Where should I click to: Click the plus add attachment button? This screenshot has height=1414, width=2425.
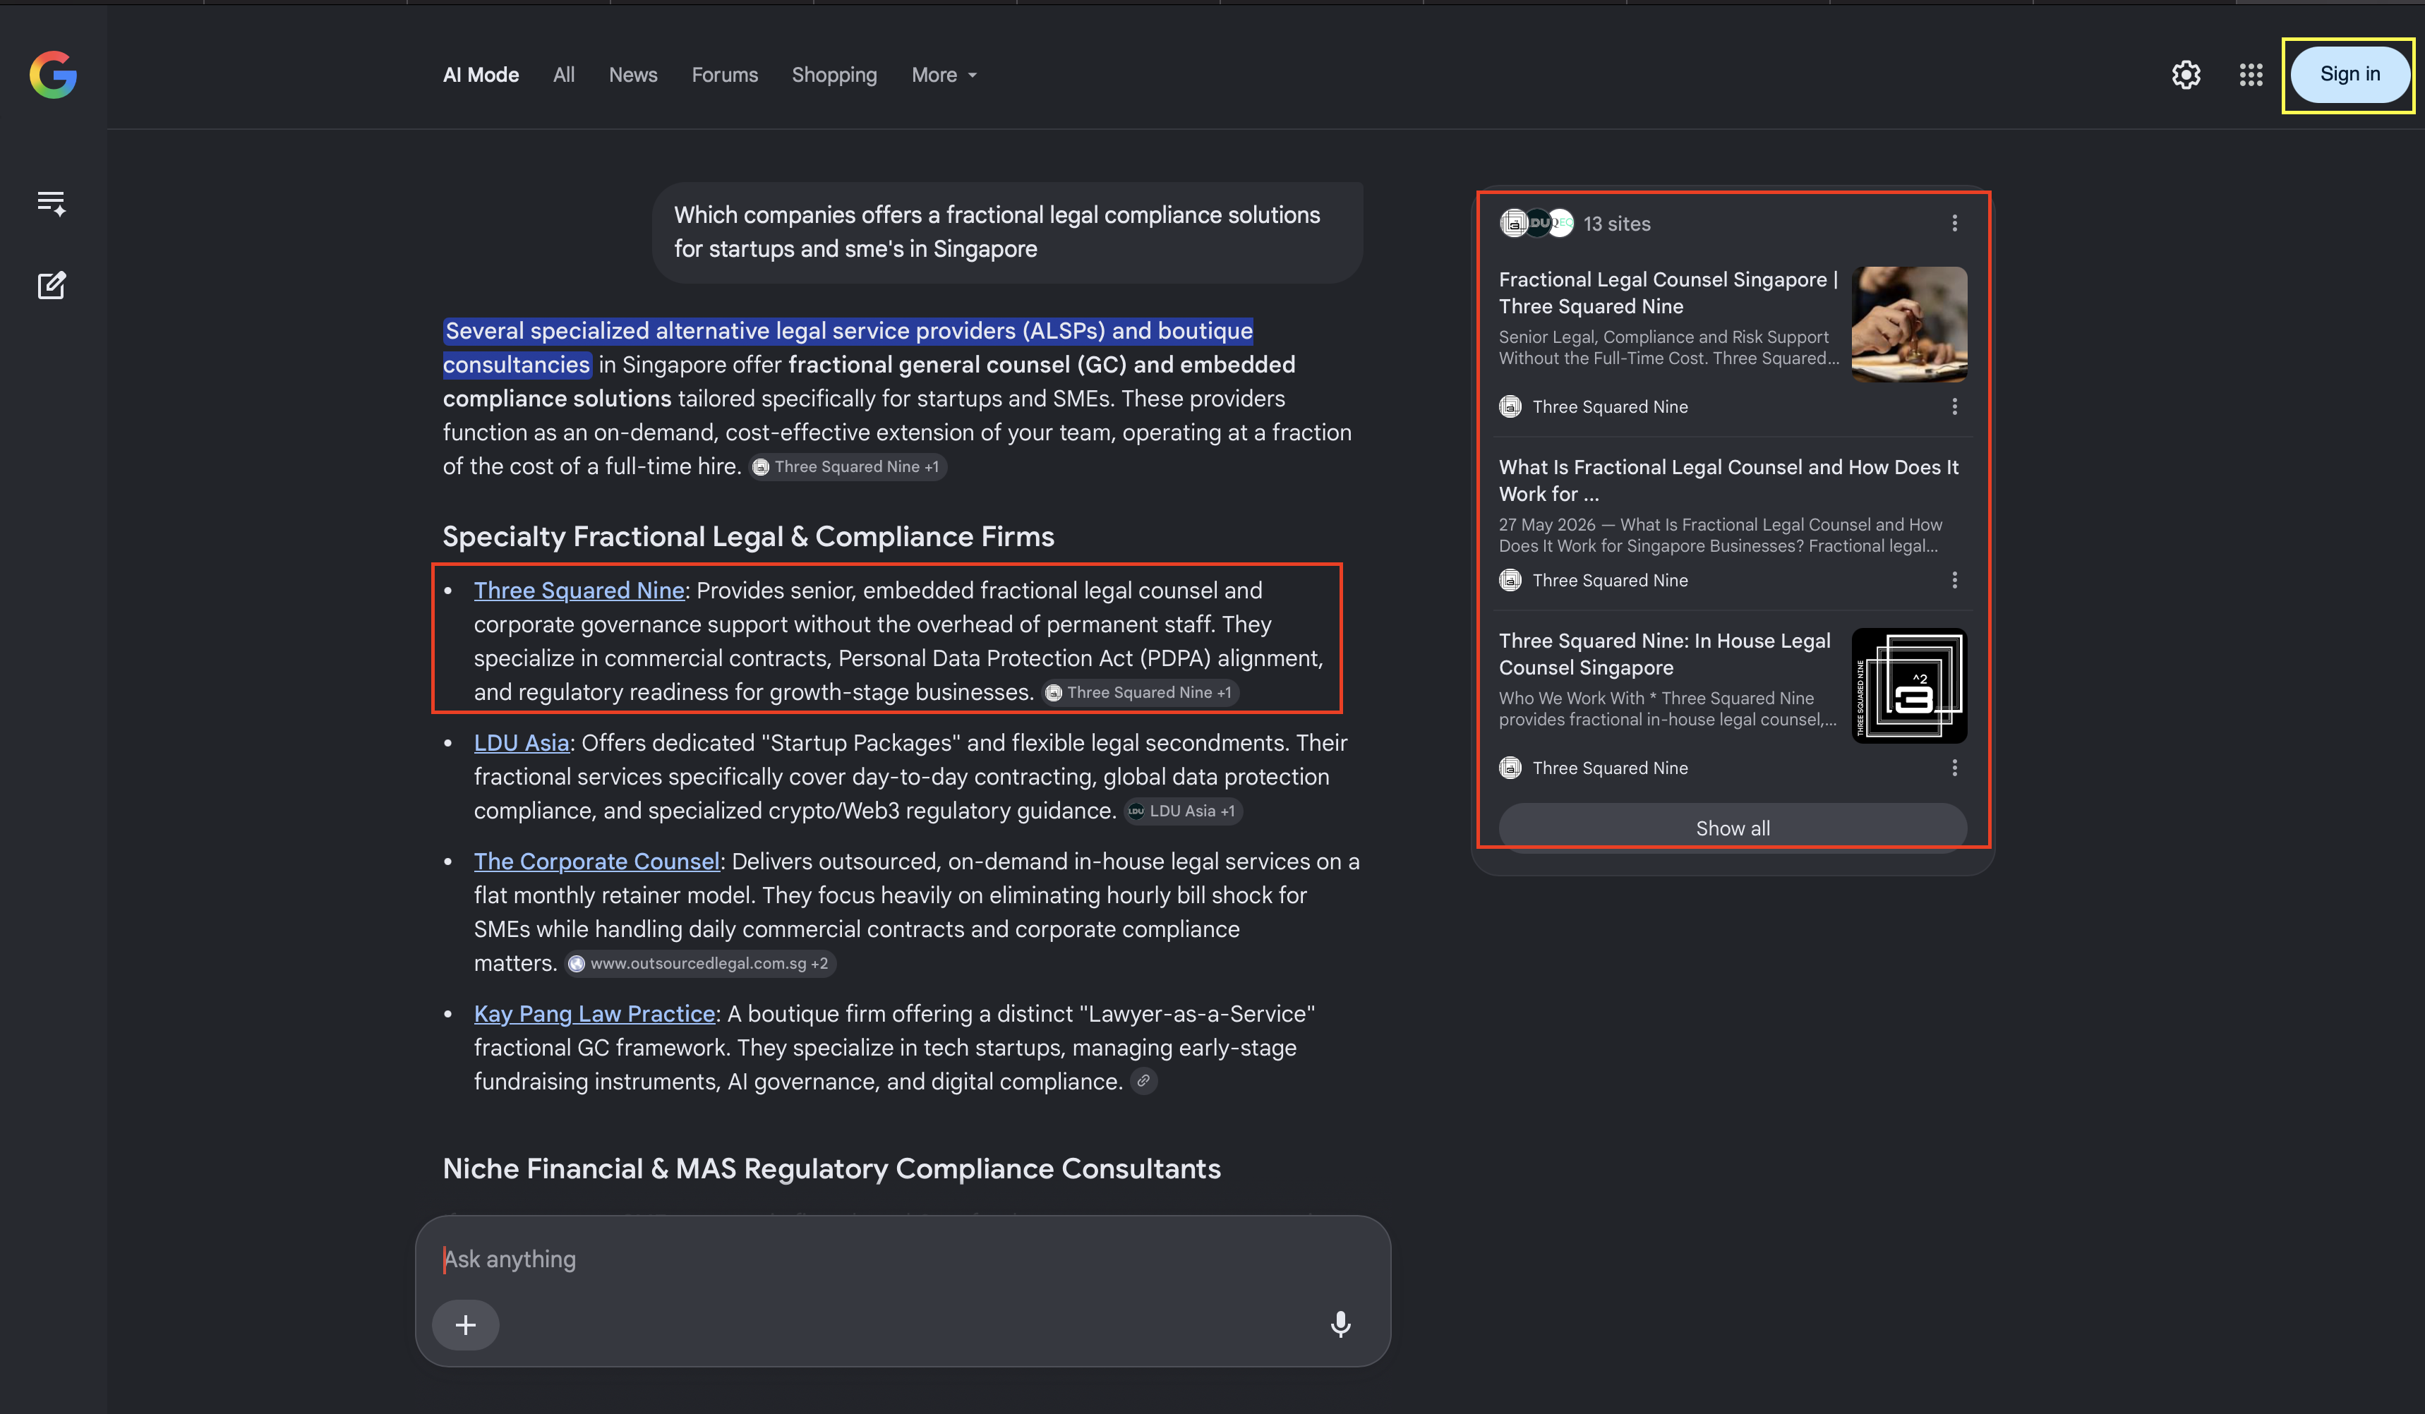[466, 1324]
